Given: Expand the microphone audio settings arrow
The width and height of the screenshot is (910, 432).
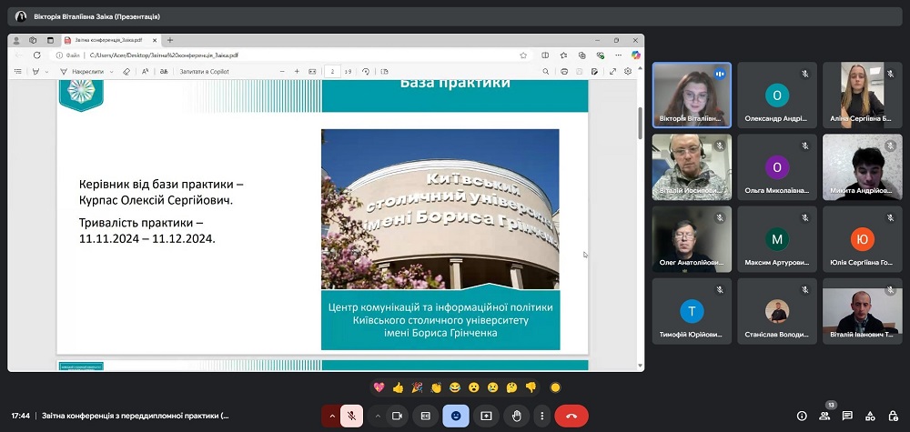Looking at the screenshot, I should coord(331,416).
